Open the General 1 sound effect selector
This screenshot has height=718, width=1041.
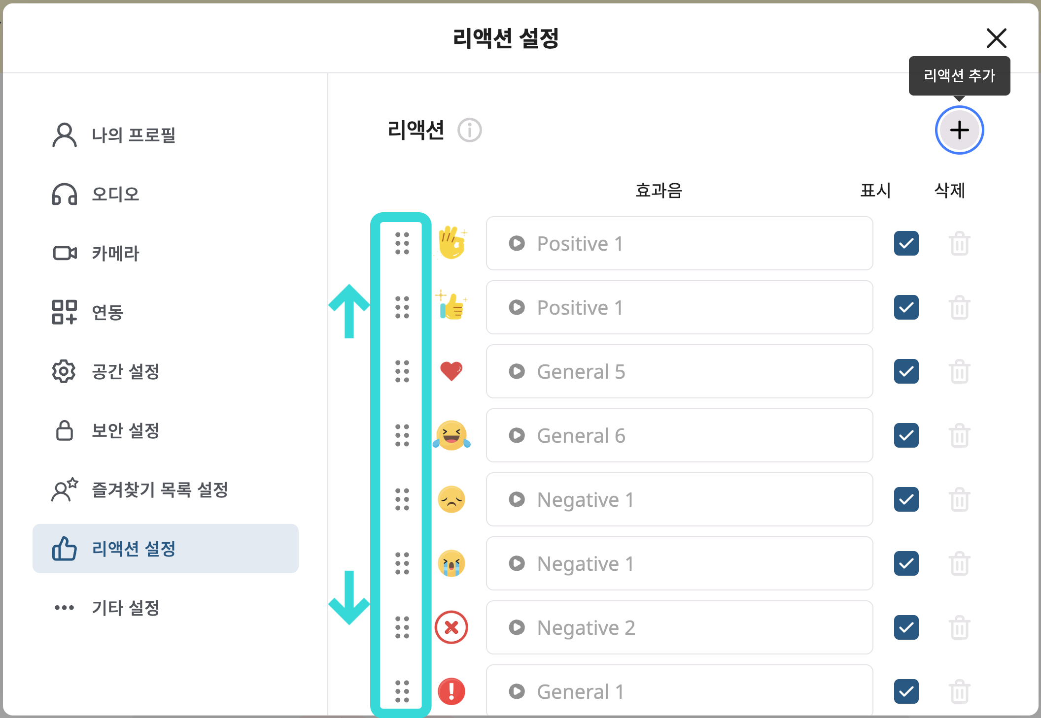tap(679, 691)
